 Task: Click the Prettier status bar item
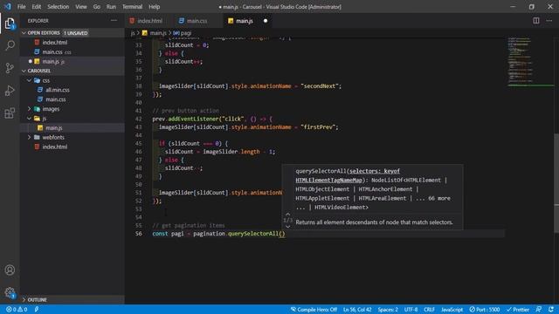(518, 310)
